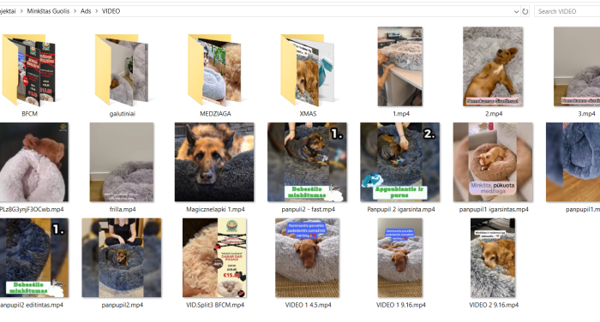The width and height of the screenshot is (600, 322).
Task: Select the Magicznelapki 1.mp4 thumbnail
Action: 214,162
